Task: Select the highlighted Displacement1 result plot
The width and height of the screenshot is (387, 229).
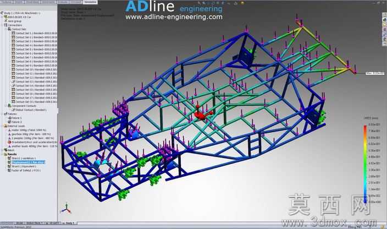Action: pos(29,162)
